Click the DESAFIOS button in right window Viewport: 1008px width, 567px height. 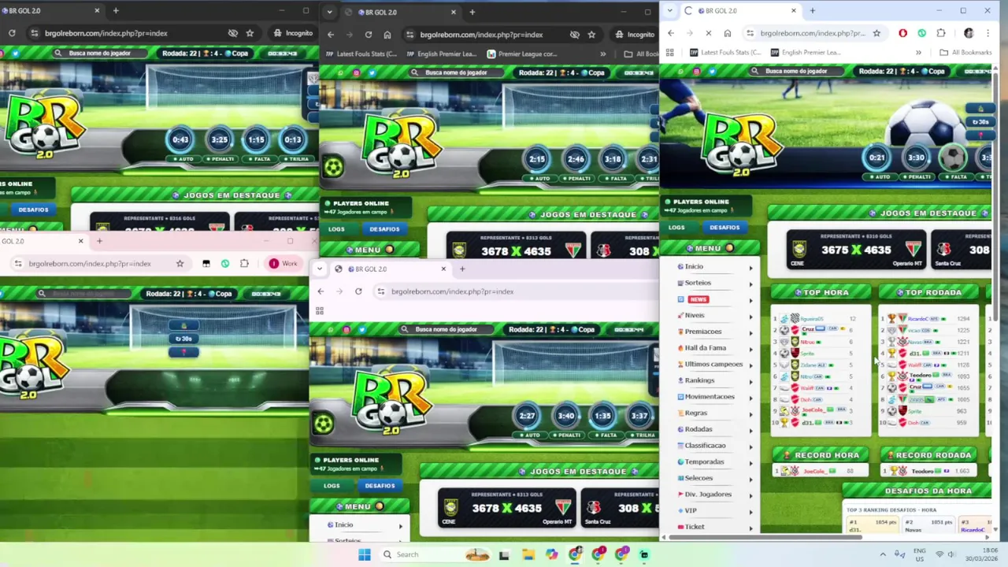[724, 228]
